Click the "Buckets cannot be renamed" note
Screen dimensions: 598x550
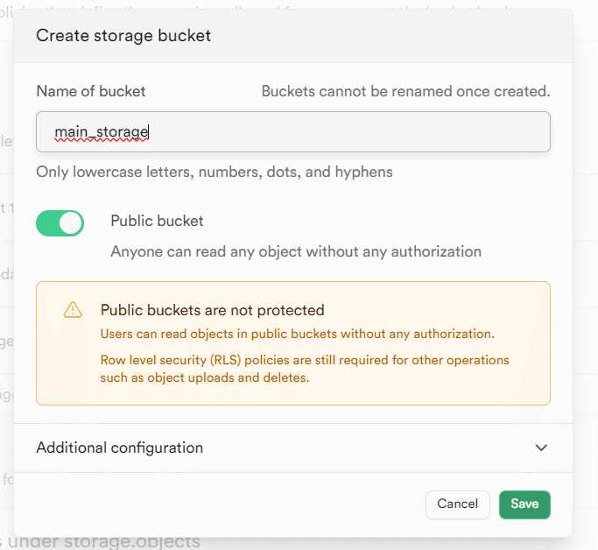(x=405, y=91)
